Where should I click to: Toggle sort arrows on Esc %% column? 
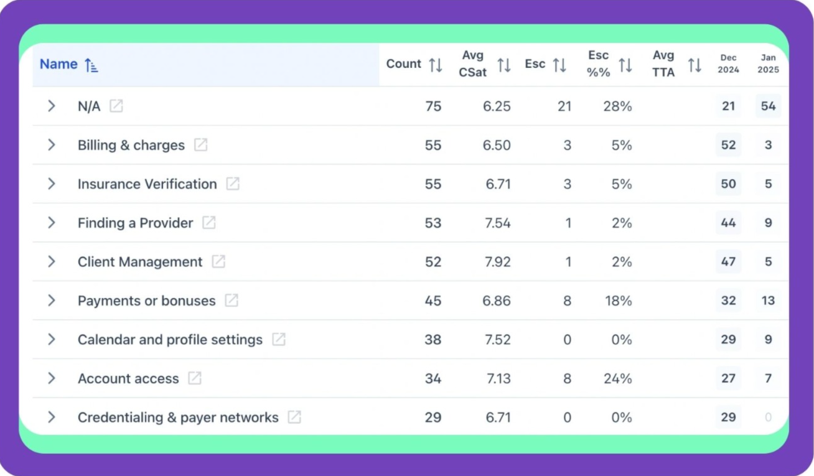pyautogui.click(x=625, y=65)
